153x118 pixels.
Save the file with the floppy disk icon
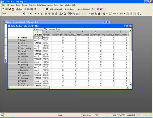10,9
